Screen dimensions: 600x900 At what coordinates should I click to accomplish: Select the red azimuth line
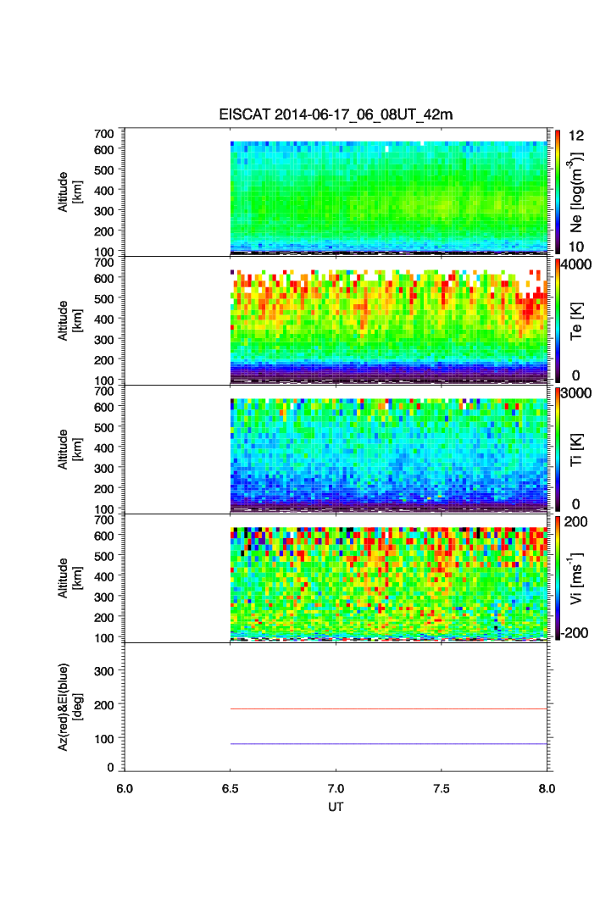click(388, 708)
